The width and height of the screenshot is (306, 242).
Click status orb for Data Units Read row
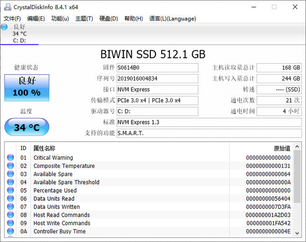click(x=11, y=199)
